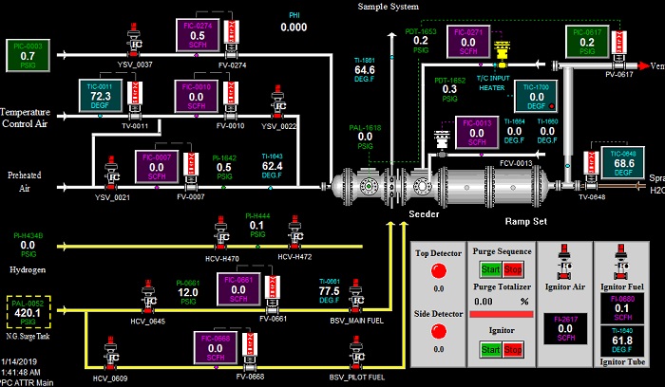The image size is (665, 387).
Task: Open the FIC-0010 flow controller faceplate
Action: pyautogui.click(x=197, y=96)
